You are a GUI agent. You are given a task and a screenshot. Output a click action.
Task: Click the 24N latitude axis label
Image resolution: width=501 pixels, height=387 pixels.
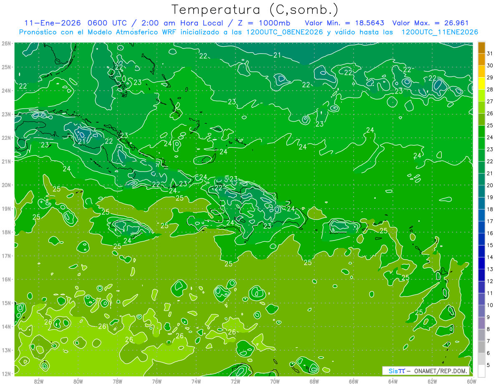6,91
